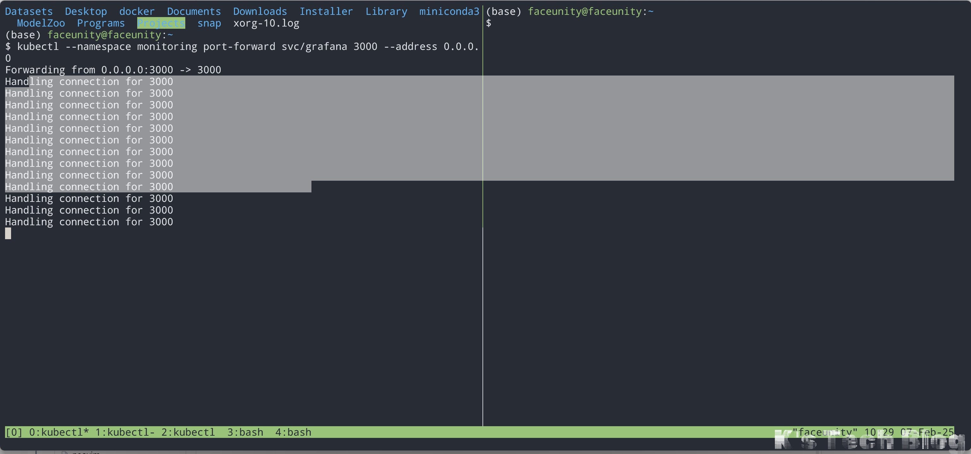Click the highlighted Projects directory name

click(x=161, y=23)
